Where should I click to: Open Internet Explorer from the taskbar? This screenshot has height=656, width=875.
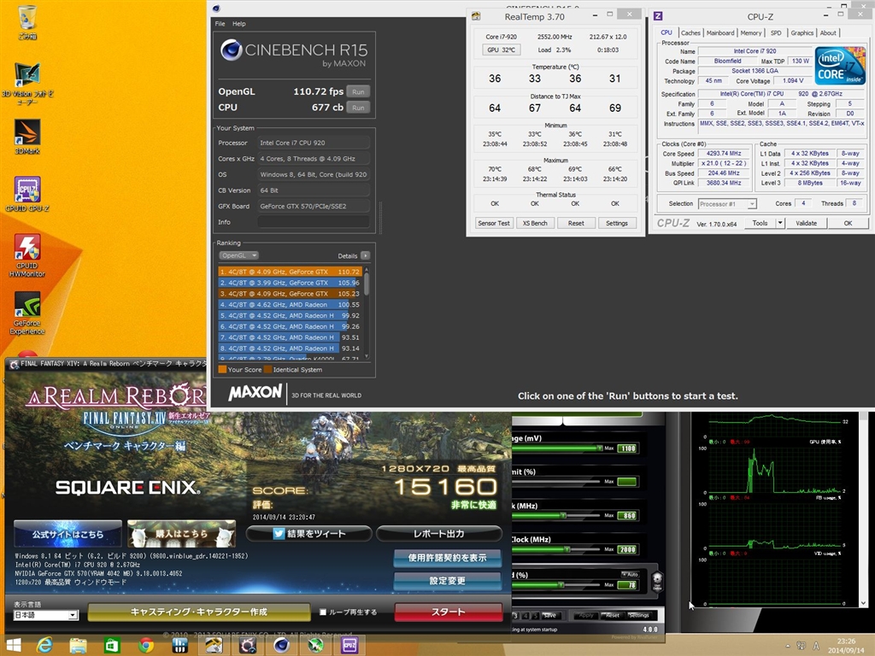[44, 646]
